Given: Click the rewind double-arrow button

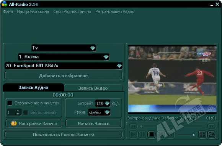Looking at the screenshot, I should click(x=133, y=126).
